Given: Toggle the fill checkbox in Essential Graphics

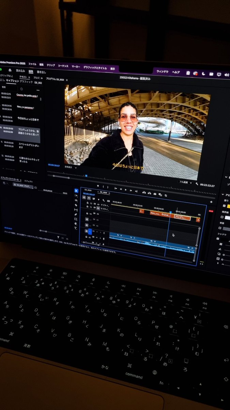Looking at the screenshot, I should click(x=224, y=206).
